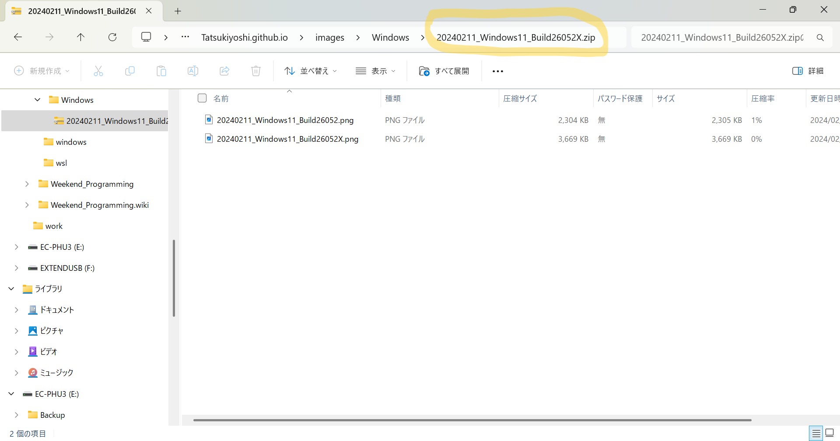Click the Share icon in toolbar
The width and height of the screenshot is (840, 441).
click(x=224, y=71)
